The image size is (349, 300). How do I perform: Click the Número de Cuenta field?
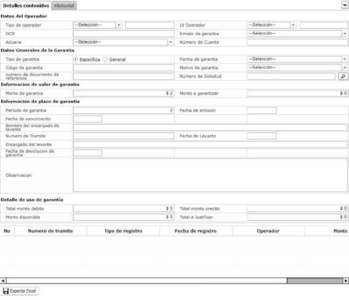point(297,42)
